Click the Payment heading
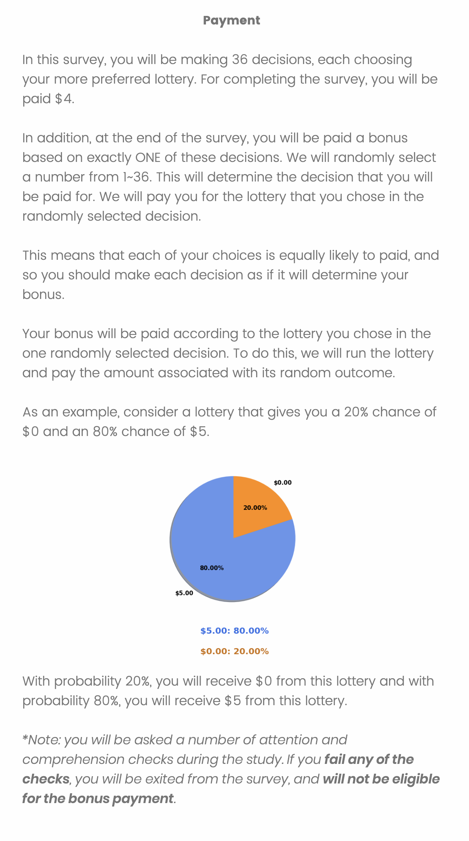Viewport: 469px width, 841px height. (231, 20)
